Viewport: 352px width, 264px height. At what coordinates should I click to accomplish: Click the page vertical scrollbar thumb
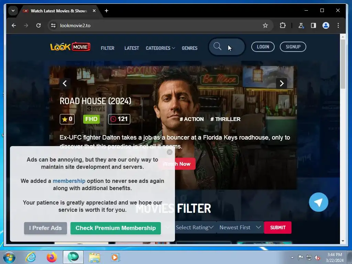343,64
